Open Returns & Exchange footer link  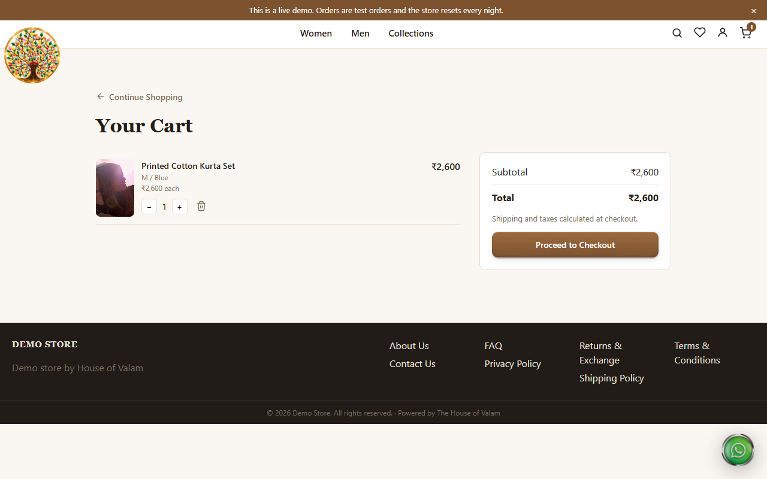[600, 353]
